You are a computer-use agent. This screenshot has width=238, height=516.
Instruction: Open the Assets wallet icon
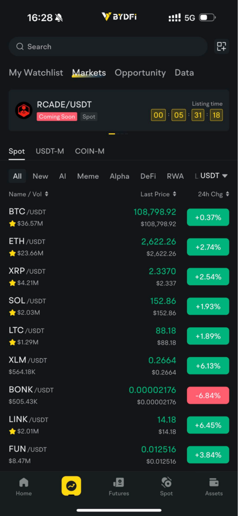[214, 482]
